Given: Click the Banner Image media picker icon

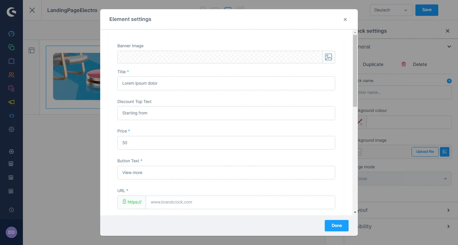Looking at the screenshot, I should tap(329, 57).
